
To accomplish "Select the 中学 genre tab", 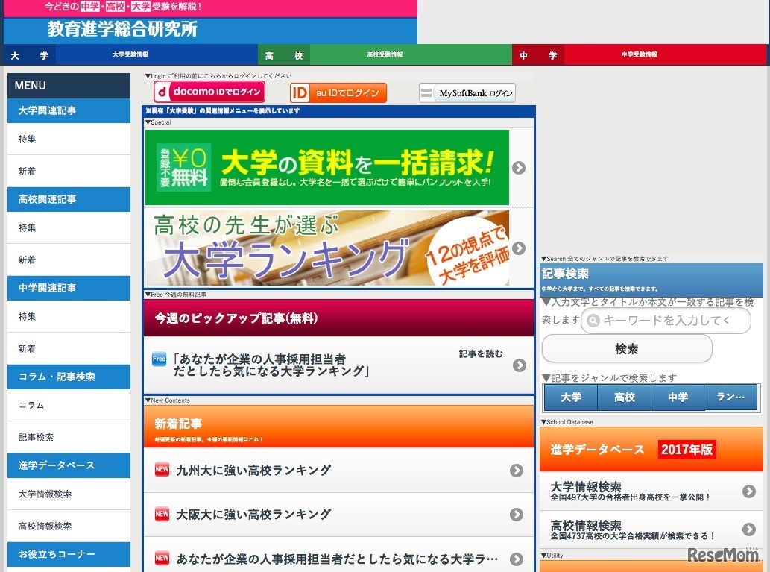I will (678, 397).
